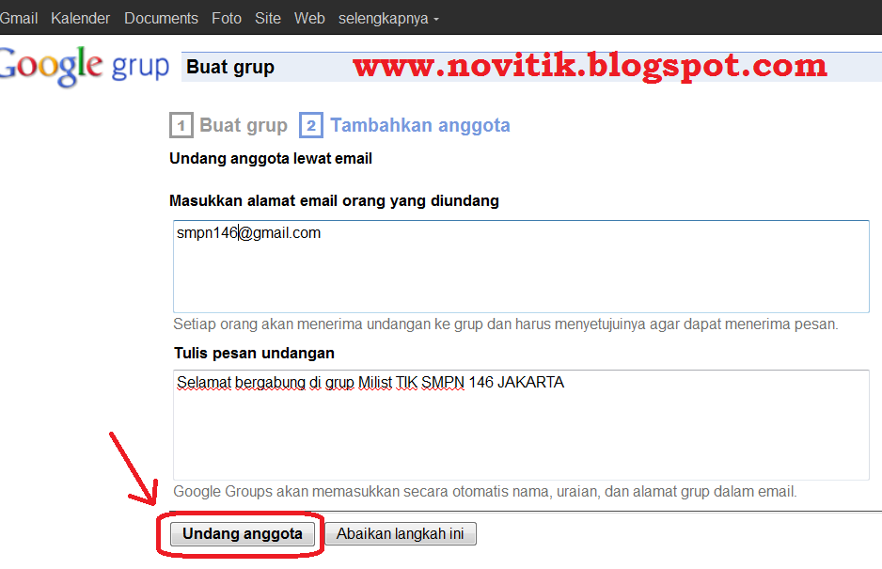Click the 'Tulis pesan undangan' label
Screen dimensions: 882x569
(254, 353)
